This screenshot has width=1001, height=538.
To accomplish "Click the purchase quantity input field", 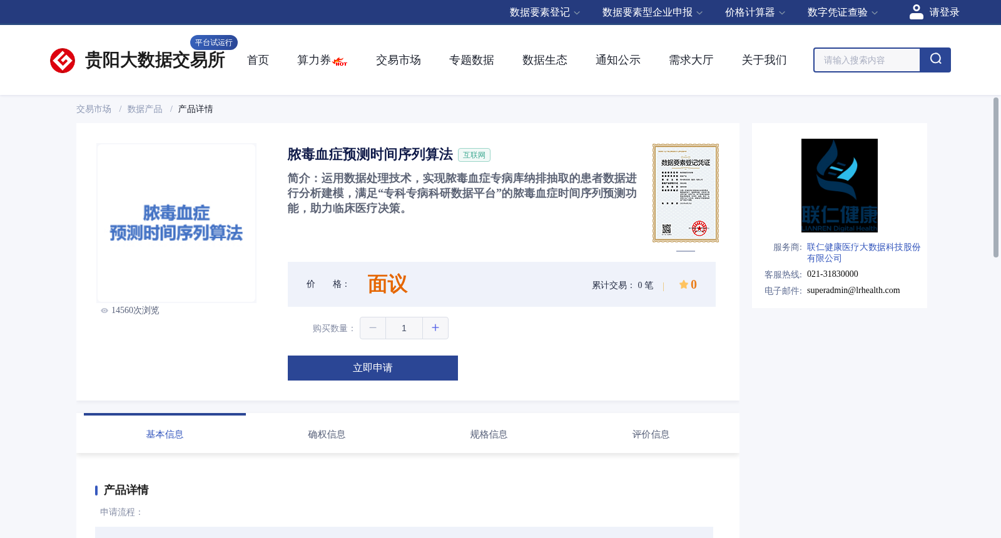I will tap(404, 328).
